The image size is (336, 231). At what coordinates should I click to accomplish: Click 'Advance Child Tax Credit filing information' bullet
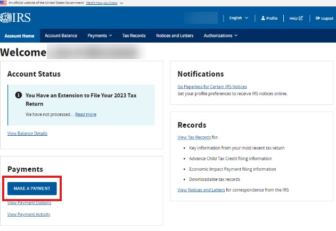coord(231,159)
